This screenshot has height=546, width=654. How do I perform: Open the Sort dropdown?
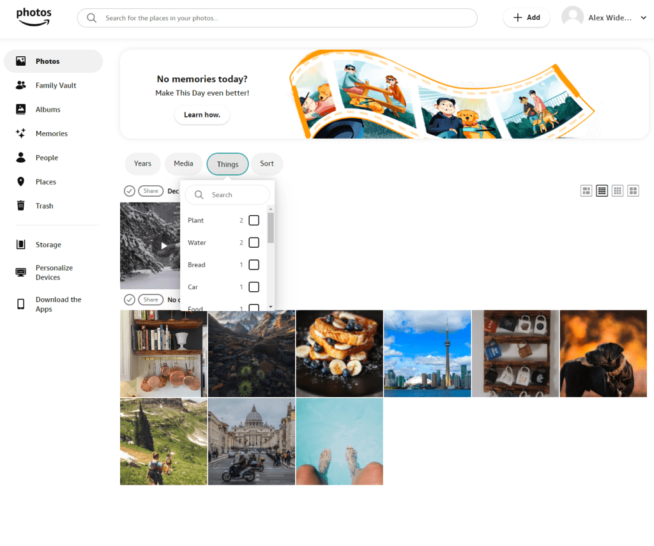(x=267, y=163)
